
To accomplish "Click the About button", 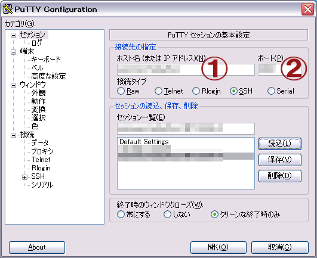I will point(37,247).
